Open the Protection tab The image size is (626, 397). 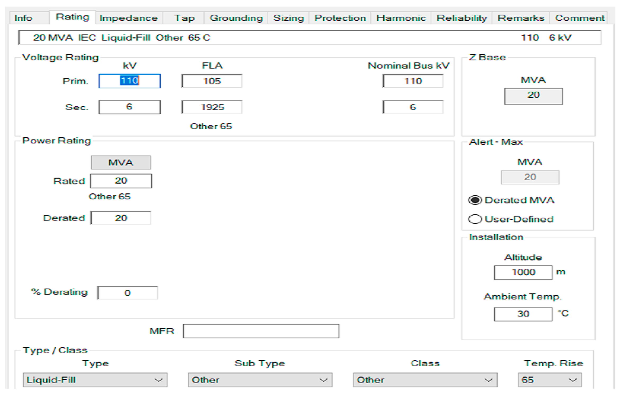coord(340,18)
